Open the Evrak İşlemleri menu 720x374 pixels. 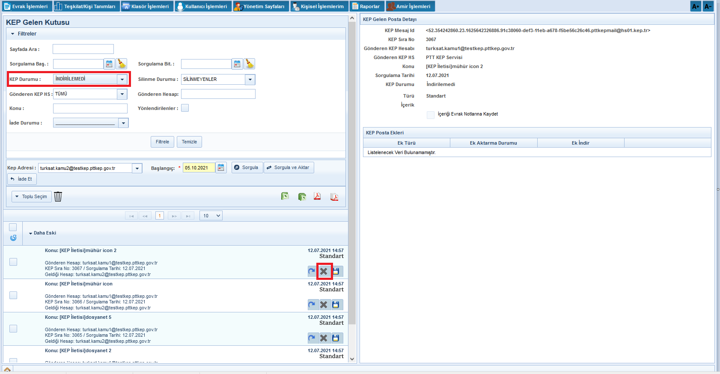[26, 6]
